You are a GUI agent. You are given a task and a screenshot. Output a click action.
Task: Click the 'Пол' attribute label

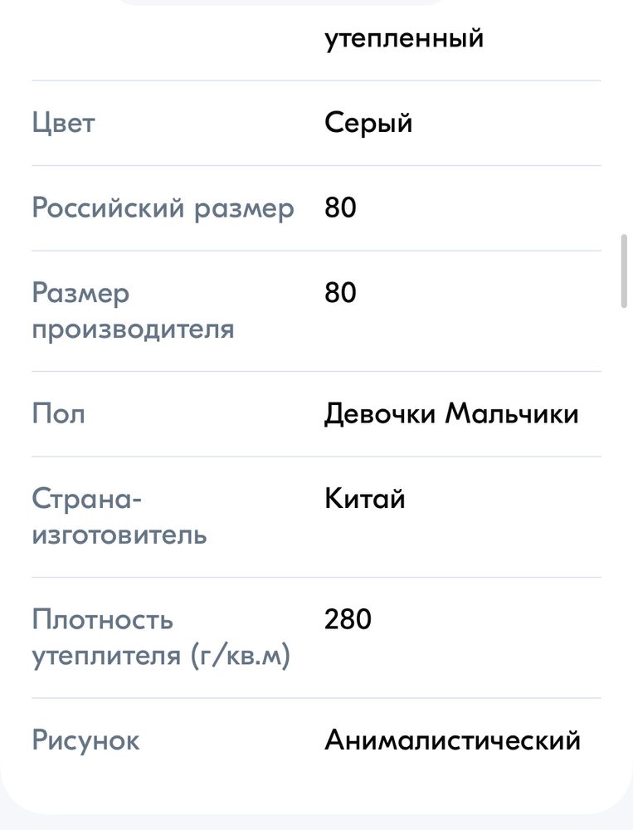coord(58,413)
